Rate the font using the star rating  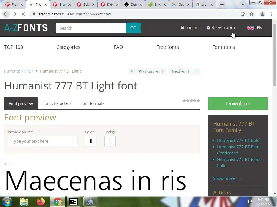(191, 101)
